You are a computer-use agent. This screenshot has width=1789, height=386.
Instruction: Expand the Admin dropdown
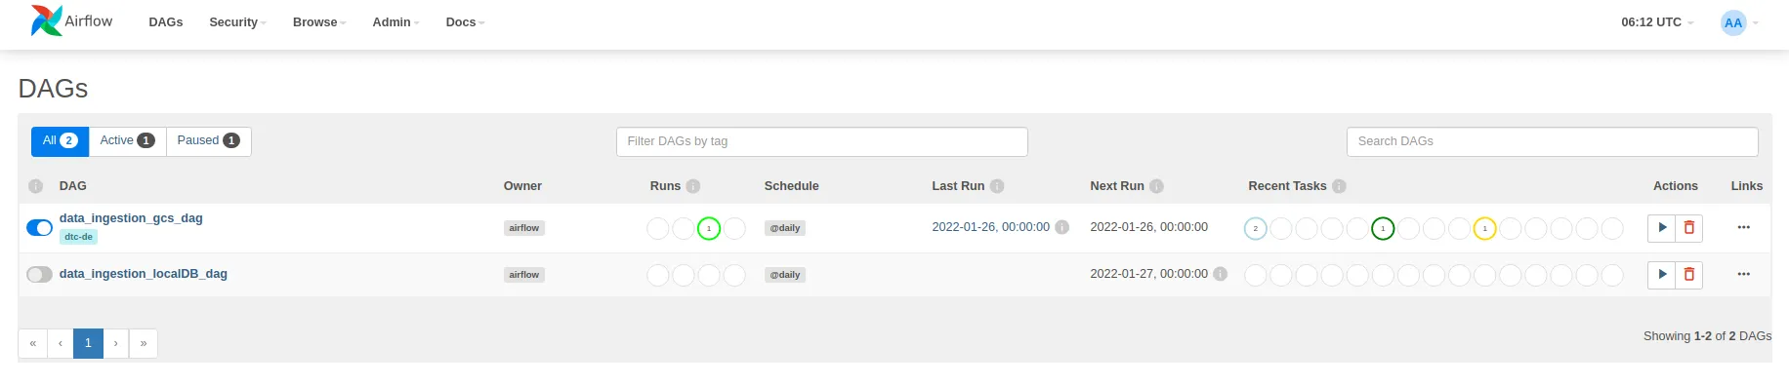pos(395,21)
